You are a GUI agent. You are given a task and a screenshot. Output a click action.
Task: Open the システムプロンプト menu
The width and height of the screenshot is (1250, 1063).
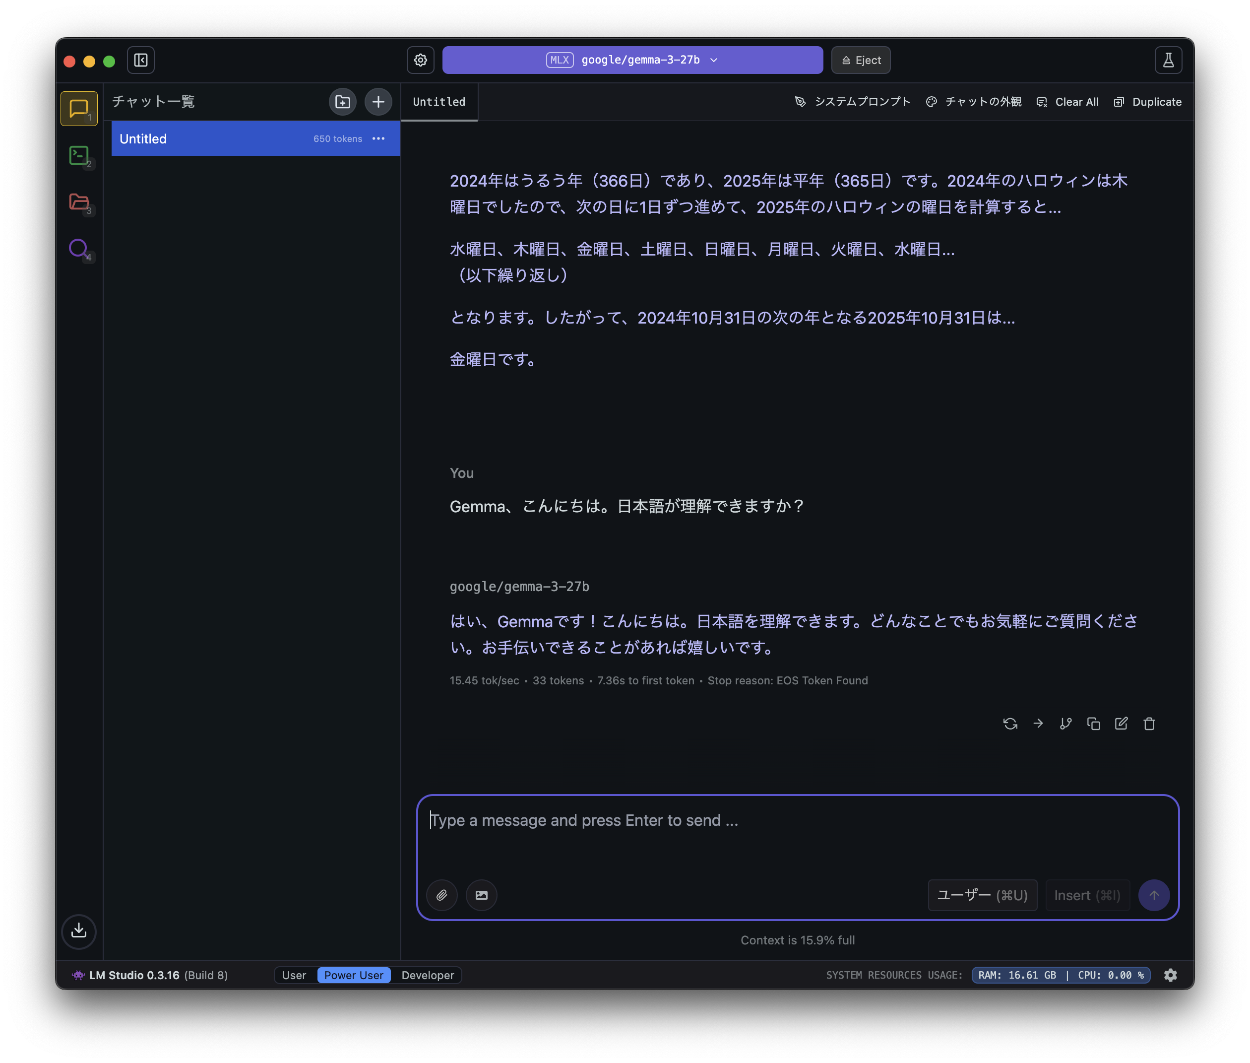[862, 101]
